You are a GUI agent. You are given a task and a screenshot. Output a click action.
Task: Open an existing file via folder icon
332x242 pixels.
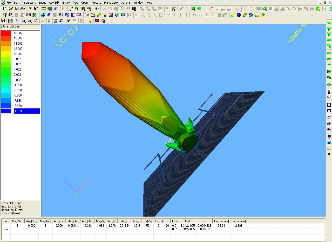pos(11,9)
